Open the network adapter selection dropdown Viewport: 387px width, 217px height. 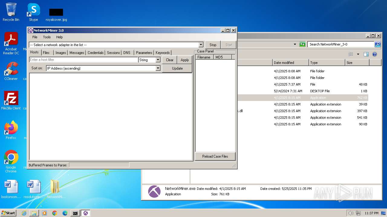[x=201, y=45]
